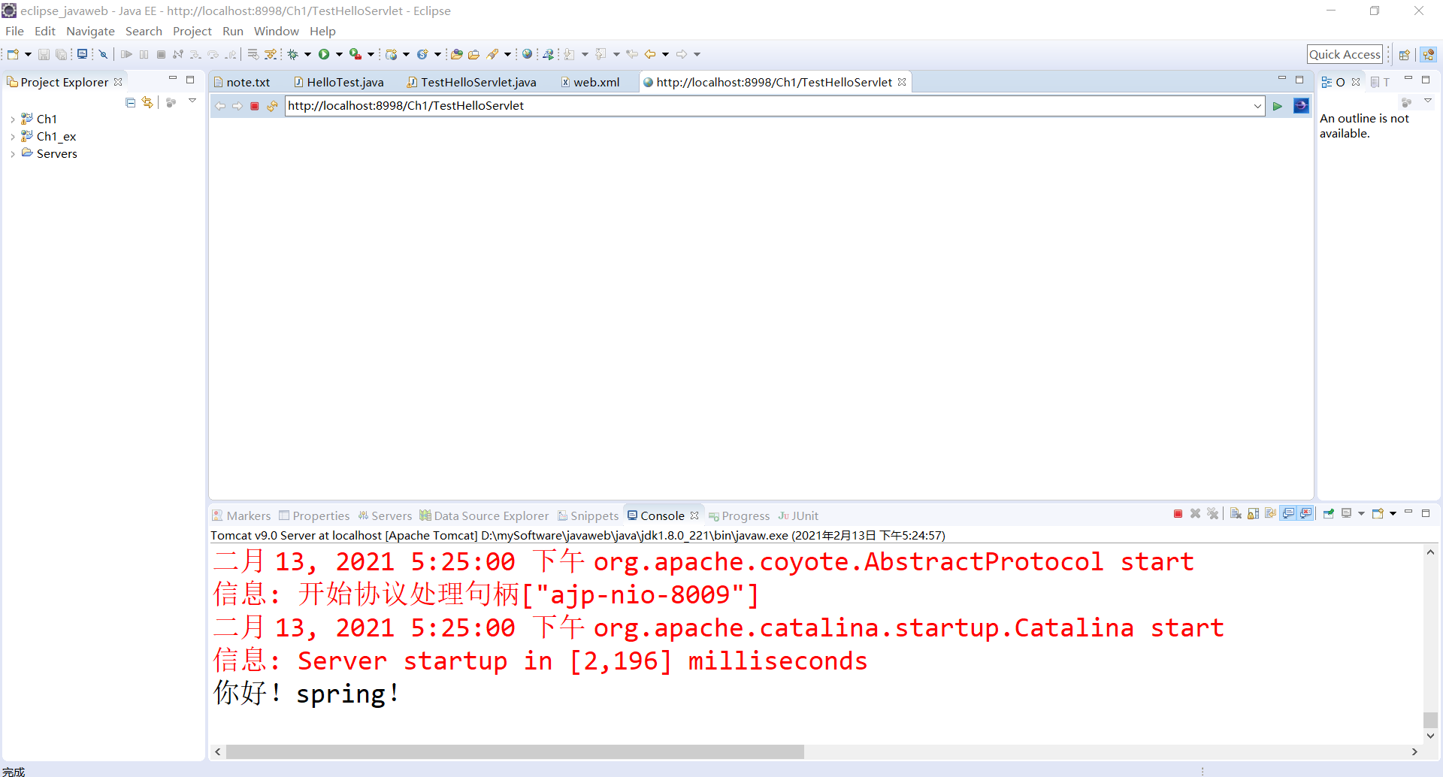1443x777 pixels.
Task: Toggle Link with Editor in Project Explorer
Action: 147,102
